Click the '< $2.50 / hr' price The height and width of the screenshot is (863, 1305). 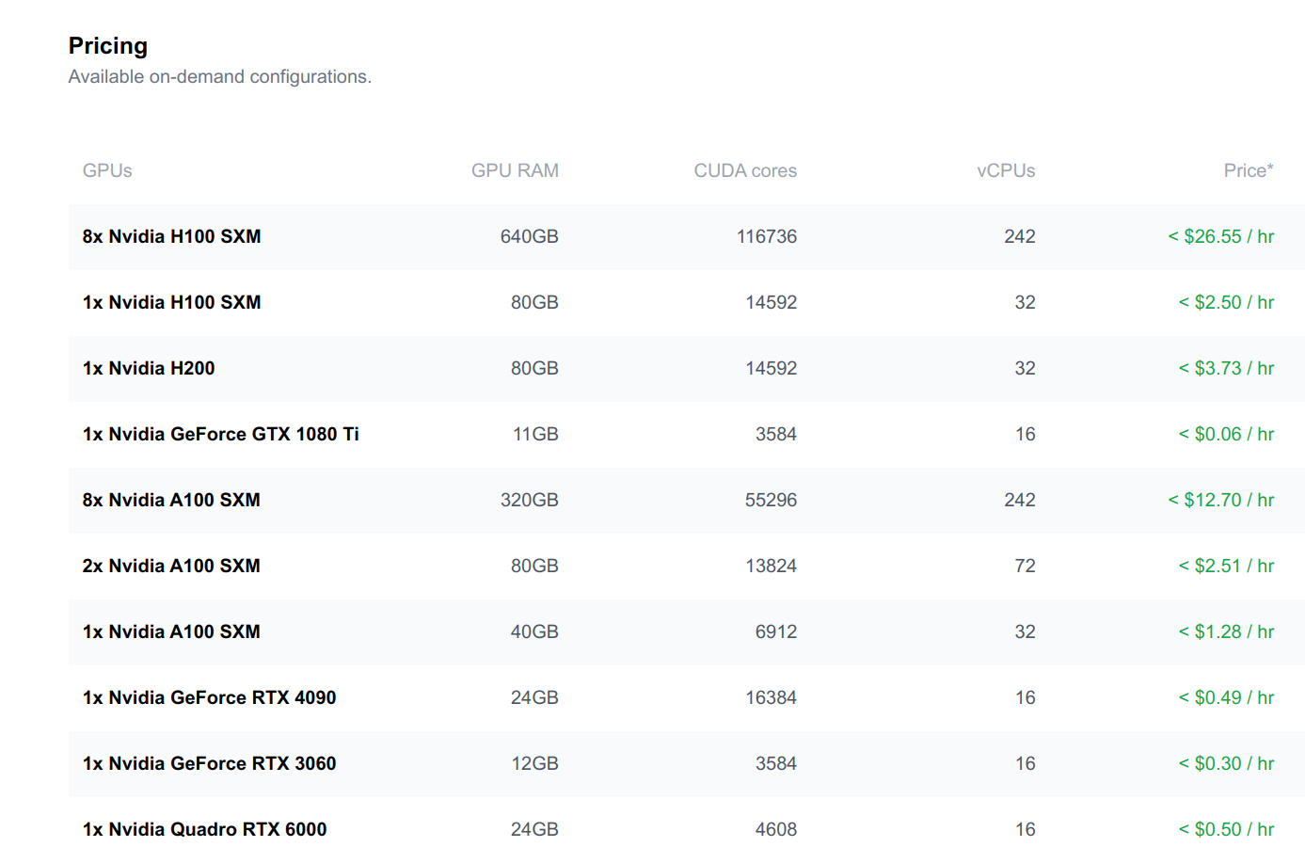coord(1227,302)
